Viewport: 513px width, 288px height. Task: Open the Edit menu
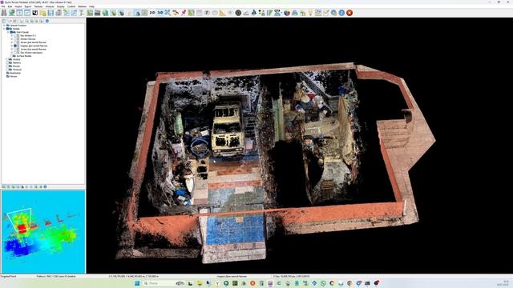pos(10,6)
